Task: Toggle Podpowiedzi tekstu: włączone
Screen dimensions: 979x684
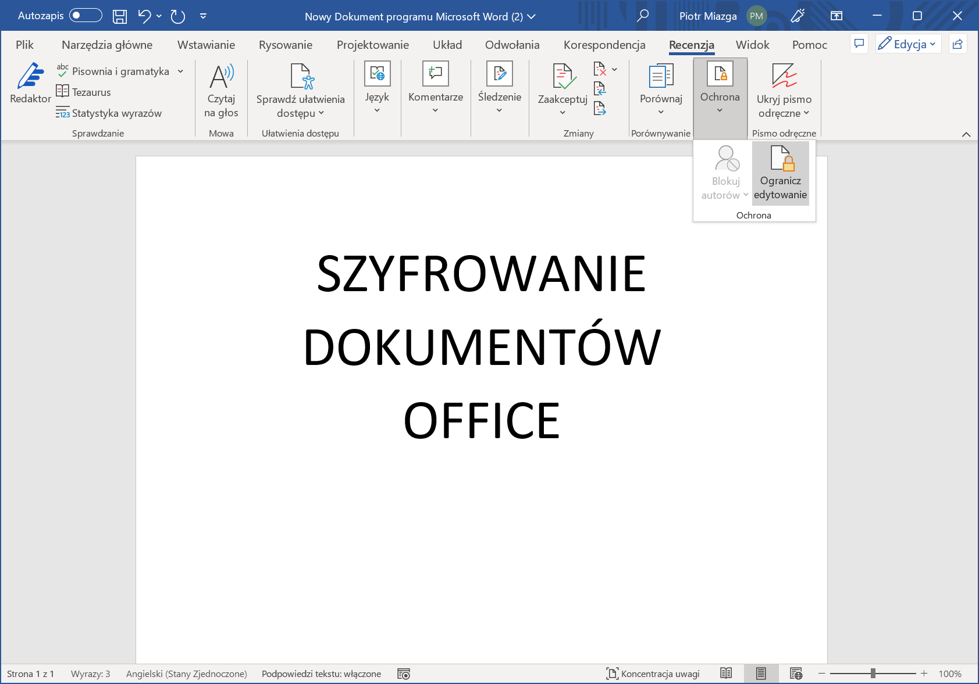Action: coord(321,674)
